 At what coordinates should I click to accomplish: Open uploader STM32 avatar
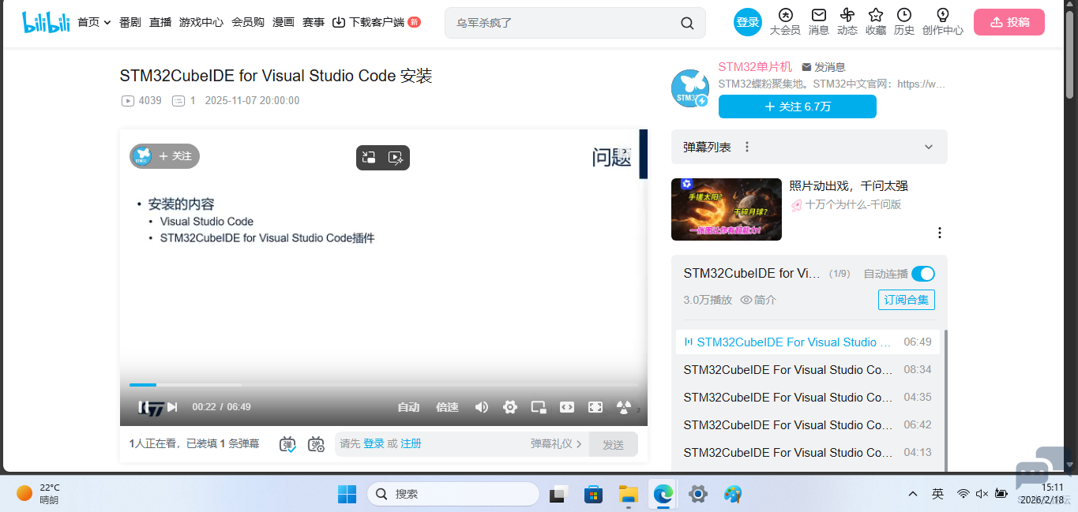coord(689,88)
